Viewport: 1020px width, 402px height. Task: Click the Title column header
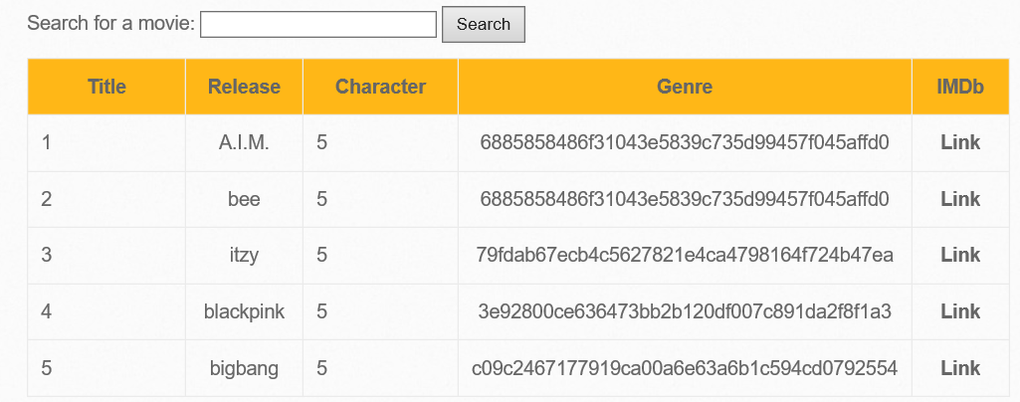click(106, 87)
